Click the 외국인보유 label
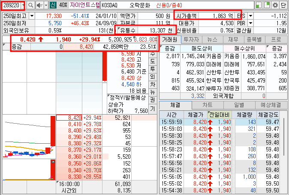 coord(16,30)
